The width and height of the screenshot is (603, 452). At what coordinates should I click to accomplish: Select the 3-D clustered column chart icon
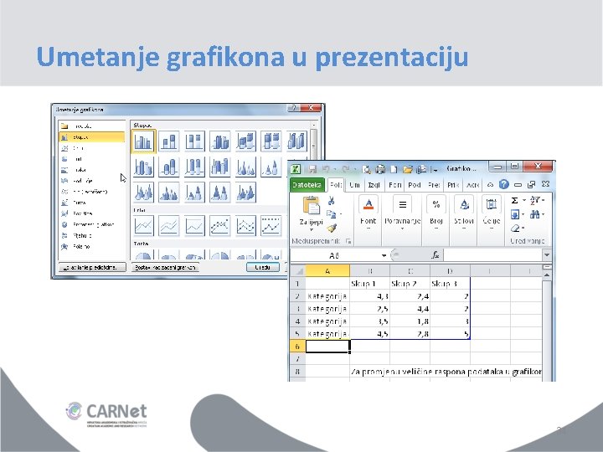(220, 141)
